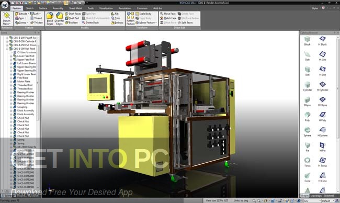Open the Boolean tool
The height and width of the screenshot is (203, 340).
tap(71, 22)
